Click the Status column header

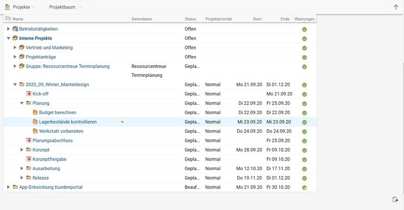click(x=190, y=19)
